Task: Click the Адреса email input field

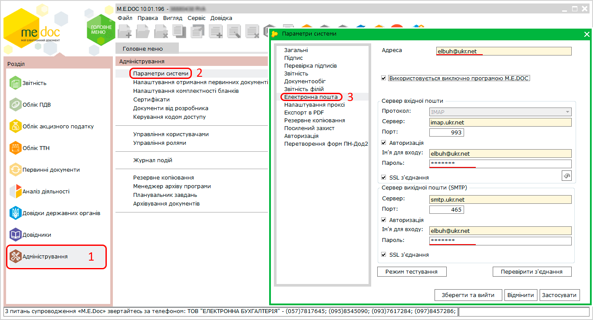Action: (504, 51)
